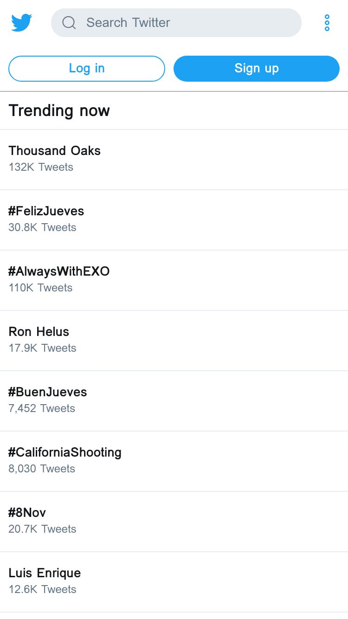
Task: Click the 110K Tweets count
Action: point(40,288)
